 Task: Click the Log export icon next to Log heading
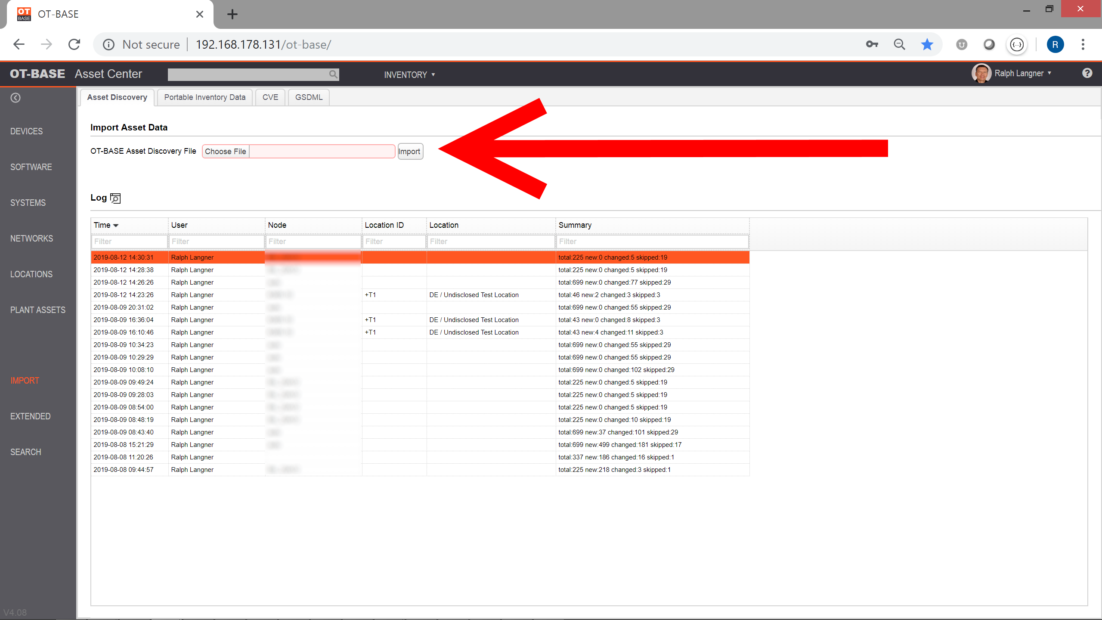click(x=115, y=198)
